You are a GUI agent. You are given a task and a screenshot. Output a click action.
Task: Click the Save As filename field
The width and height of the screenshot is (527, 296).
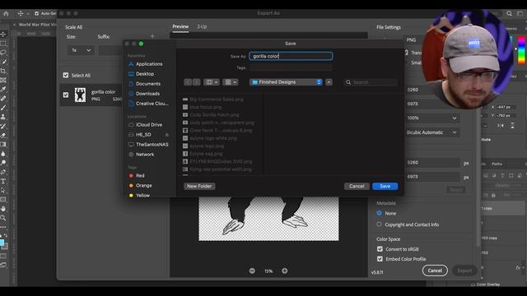point(291,56)
